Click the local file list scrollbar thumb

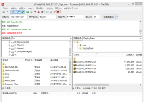click(x=70, y=67)
